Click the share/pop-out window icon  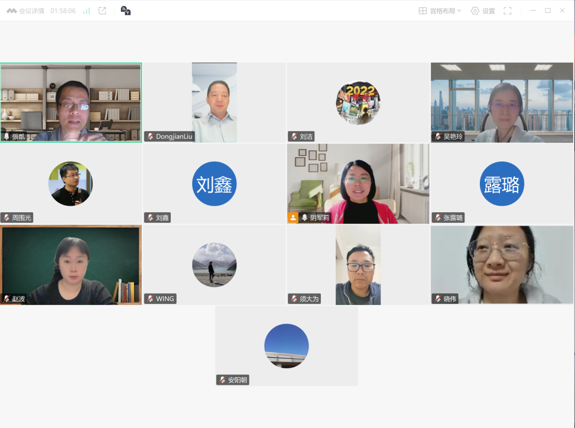pos(102,11)
